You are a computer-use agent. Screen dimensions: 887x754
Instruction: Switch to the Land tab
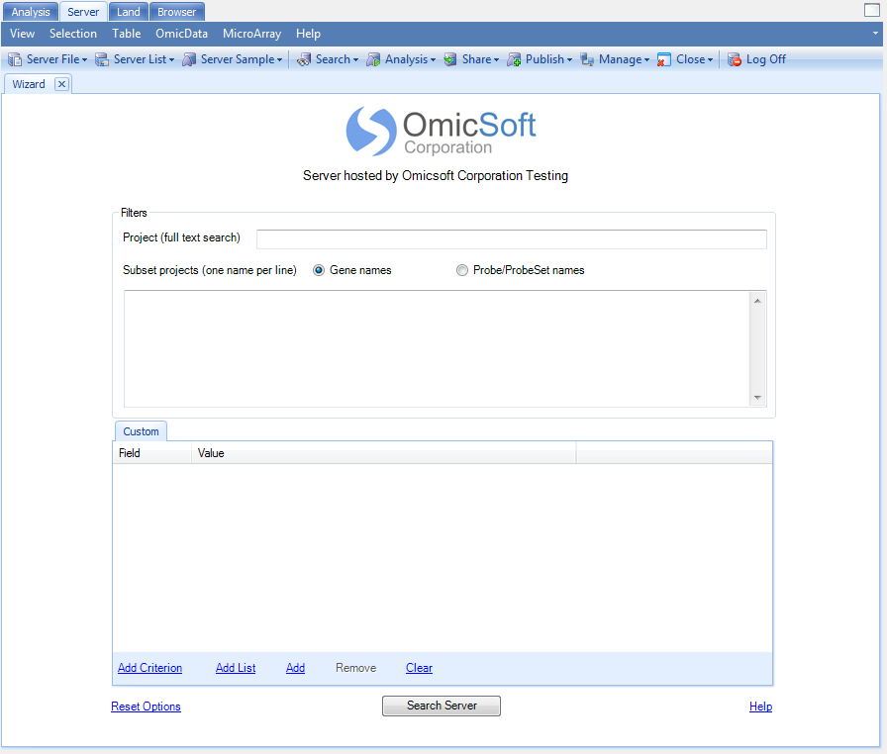pyautogui.click(x=129, y=12)
